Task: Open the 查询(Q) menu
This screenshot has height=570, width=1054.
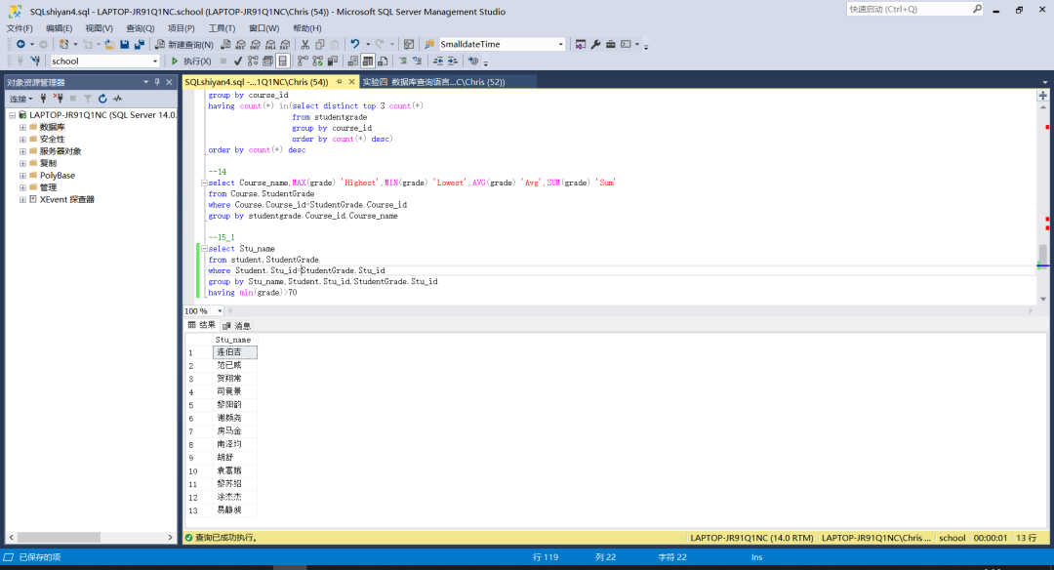Action: [140, 28]
